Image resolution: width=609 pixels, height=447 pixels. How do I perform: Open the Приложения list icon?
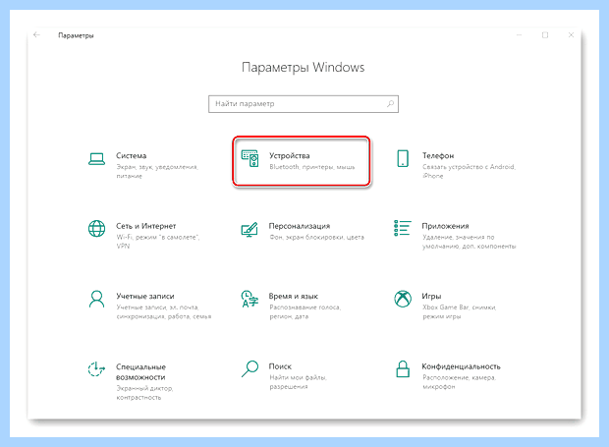[403, 228]
